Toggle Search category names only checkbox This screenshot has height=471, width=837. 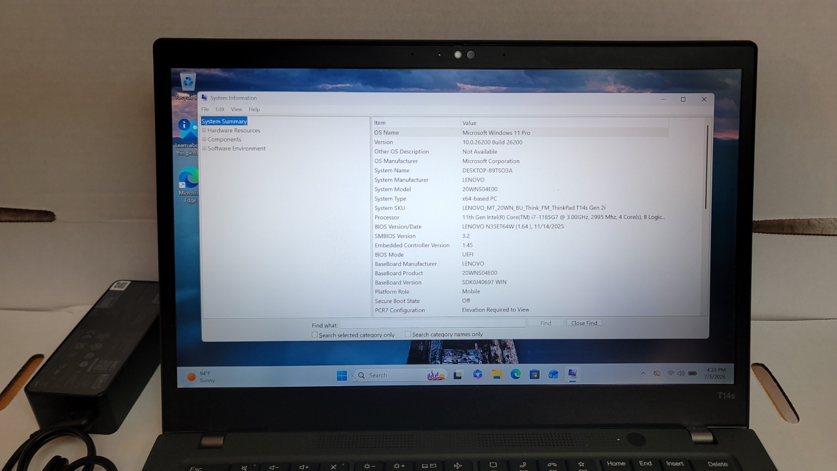[408, 334]
